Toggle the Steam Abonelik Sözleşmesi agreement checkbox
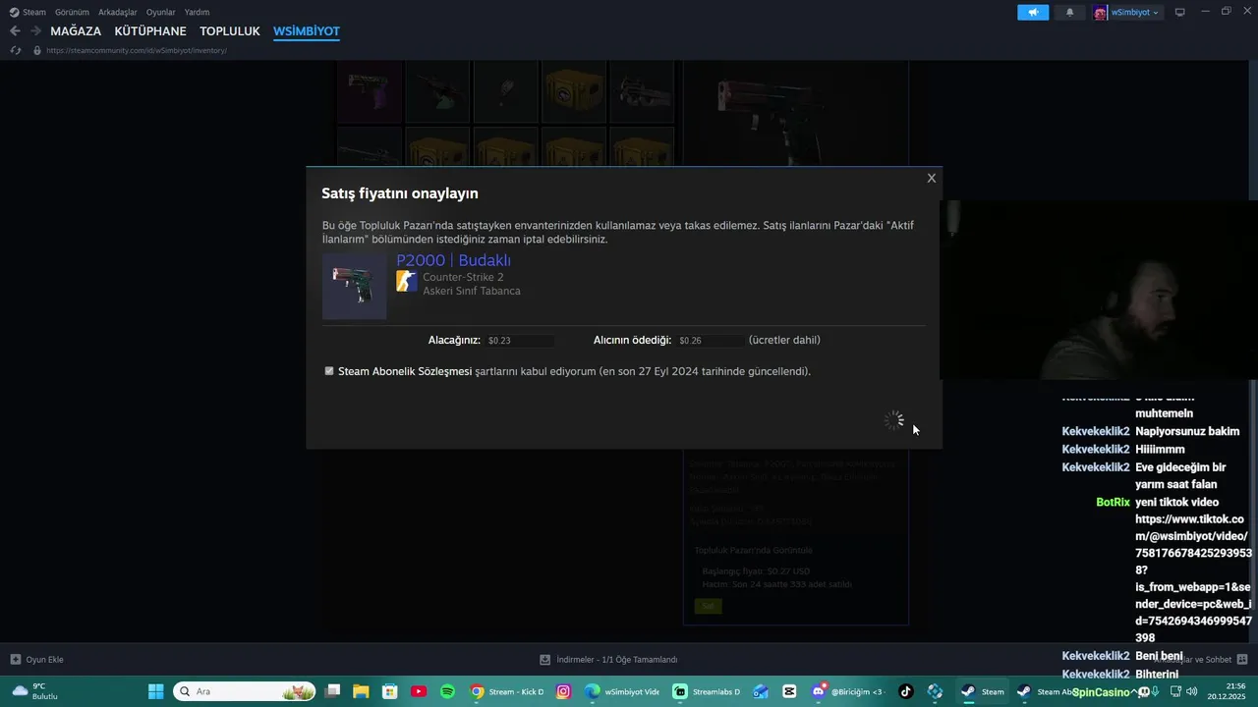Image resolution: width=1258 pixels, height=707 pixels. click(x=329, y=371)
